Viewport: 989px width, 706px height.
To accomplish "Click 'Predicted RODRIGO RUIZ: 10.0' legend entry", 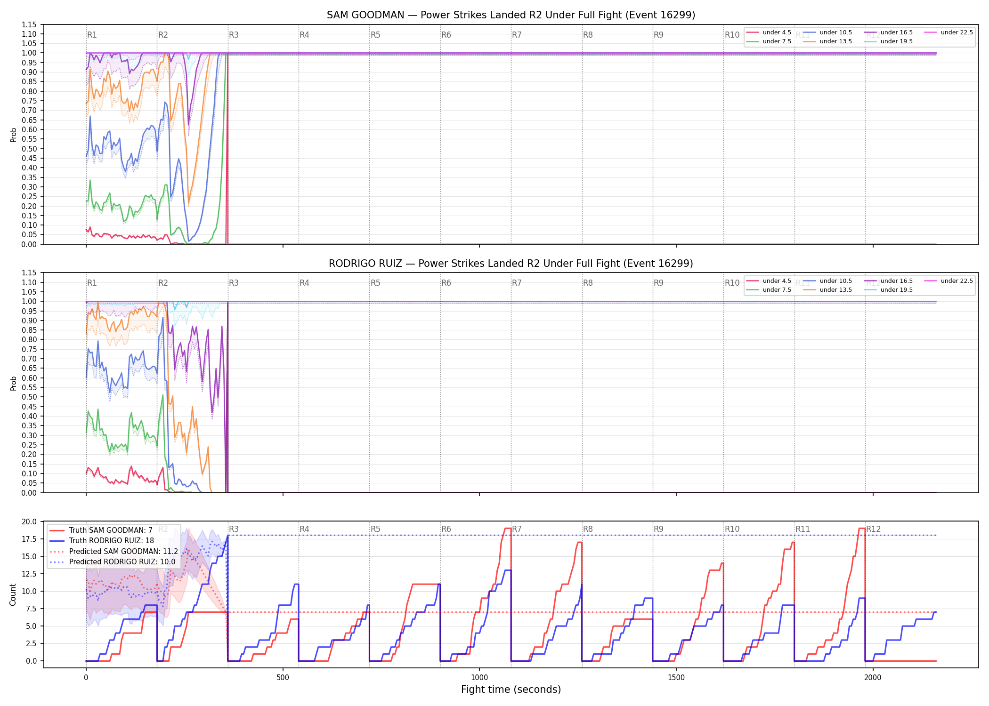I will (x=112, y=562).
